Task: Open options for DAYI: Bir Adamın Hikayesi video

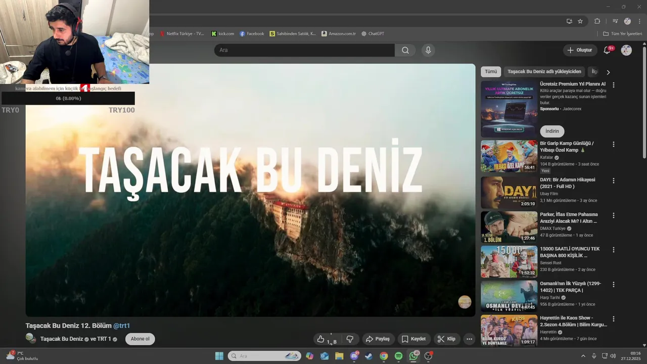Action: coord(614,180)
